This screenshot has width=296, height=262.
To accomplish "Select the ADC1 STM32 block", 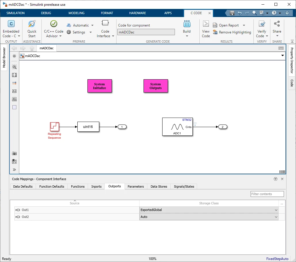I will [177, 127].
